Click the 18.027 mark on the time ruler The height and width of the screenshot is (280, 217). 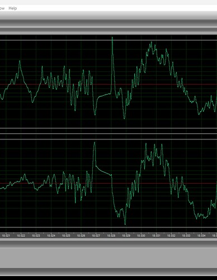pos(96,236)
